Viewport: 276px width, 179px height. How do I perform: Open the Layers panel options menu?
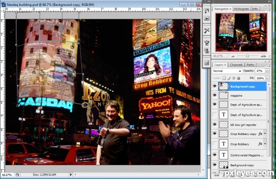click(268, 66)
